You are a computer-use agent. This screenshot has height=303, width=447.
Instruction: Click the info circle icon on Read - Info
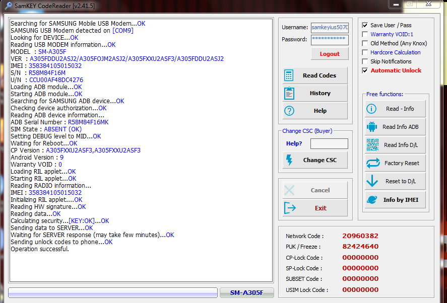click(371, 109)
